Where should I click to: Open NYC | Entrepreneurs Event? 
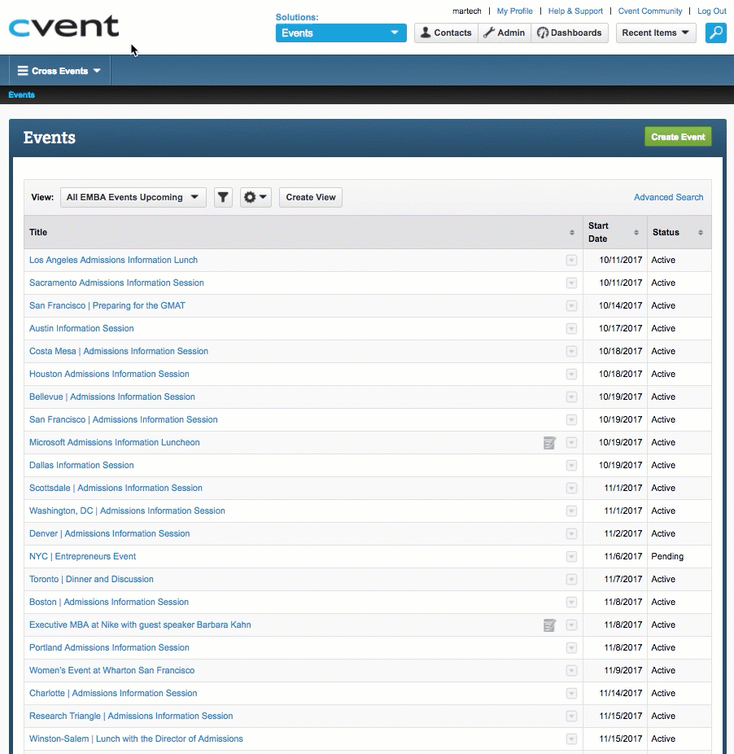(83, 556)
